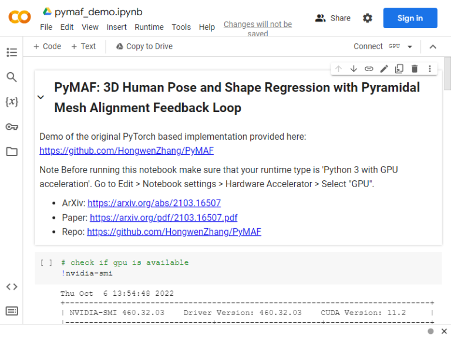Collapse the PyMAF heading section
451x338 pixels.
click(x=41, y=97)
